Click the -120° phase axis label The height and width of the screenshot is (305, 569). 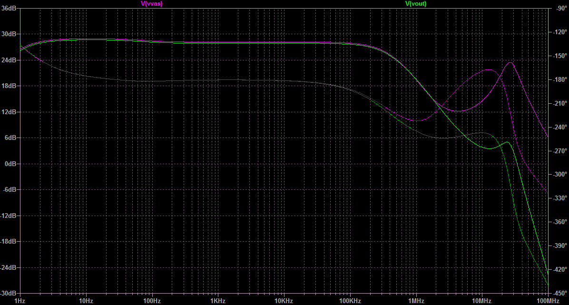tap(559, 32)
